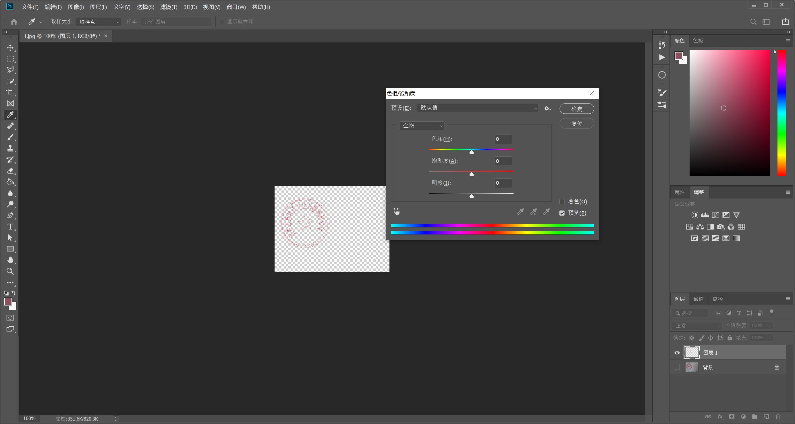Select the Eraser tool
This screenshot has width=795, height=424.
pos(10,170)
